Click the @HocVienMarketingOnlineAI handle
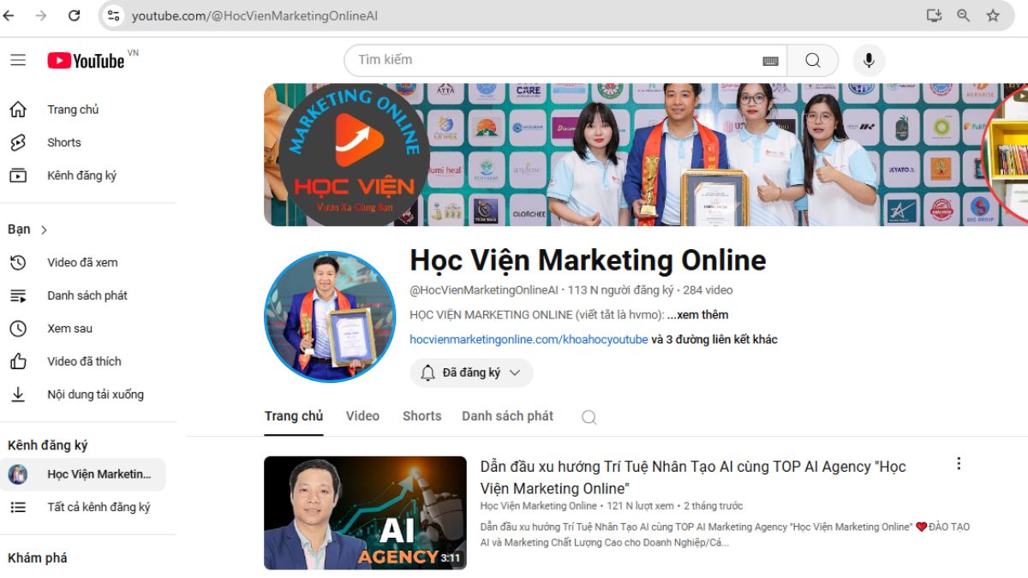 tap(484, 290)
